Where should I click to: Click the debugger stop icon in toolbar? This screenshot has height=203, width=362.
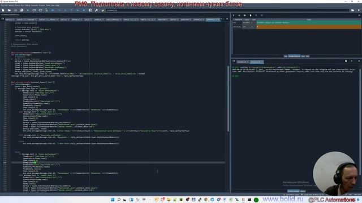(x=84, y=10)
